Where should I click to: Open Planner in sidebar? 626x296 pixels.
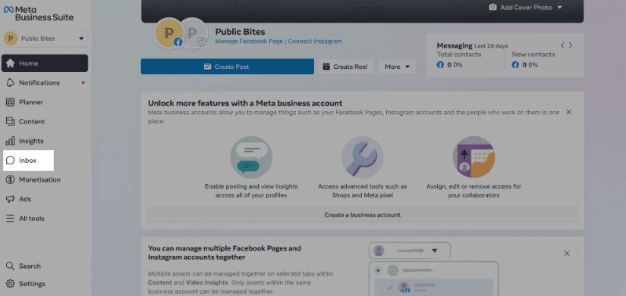tap(45, 102)
